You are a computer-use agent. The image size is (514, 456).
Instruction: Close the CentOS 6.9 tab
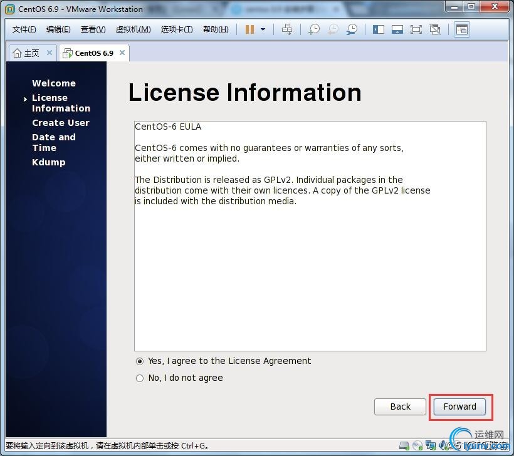122,53
